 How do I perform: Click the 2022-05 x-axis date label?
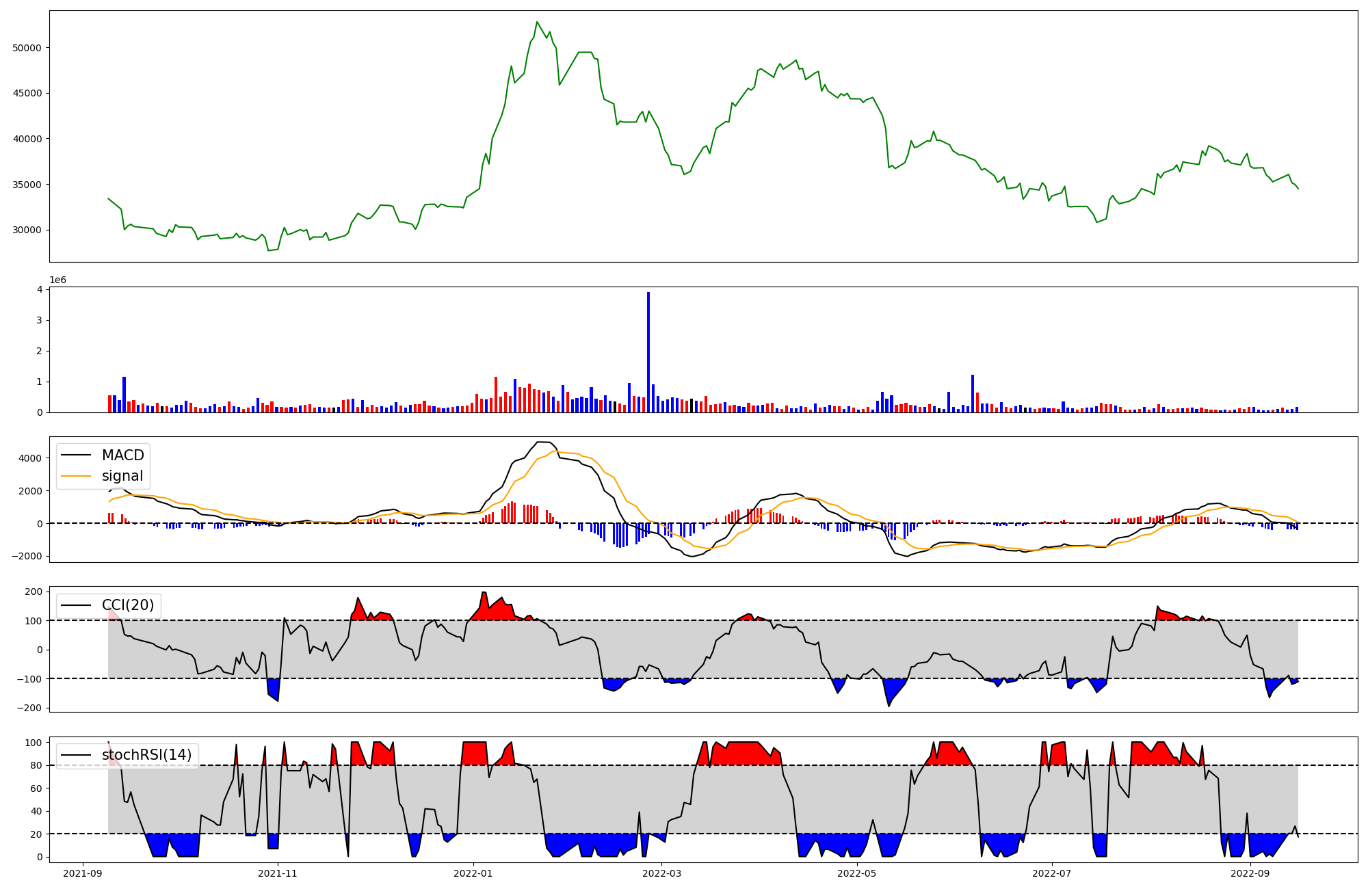click(x=856, y=873)
